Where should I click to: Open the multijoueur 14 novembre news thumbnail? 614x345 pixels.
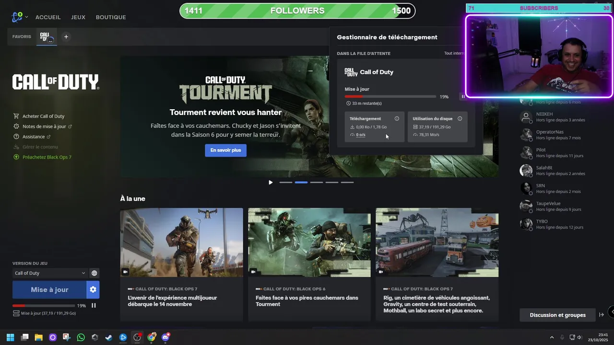[181, 242]
